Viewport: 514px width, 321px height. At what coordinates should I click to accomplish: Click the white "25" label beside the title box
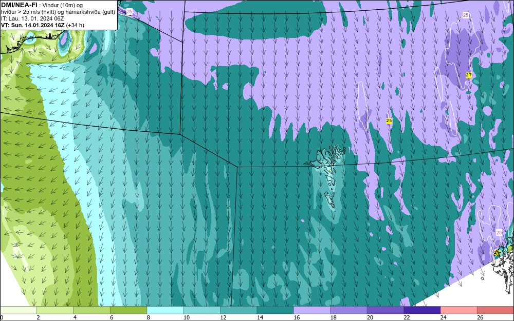point(130,11)
